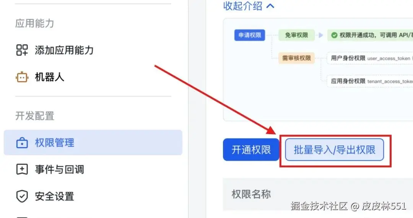
Task: Click the 添加应用能力 grid-plus icon
Action: 22,50
